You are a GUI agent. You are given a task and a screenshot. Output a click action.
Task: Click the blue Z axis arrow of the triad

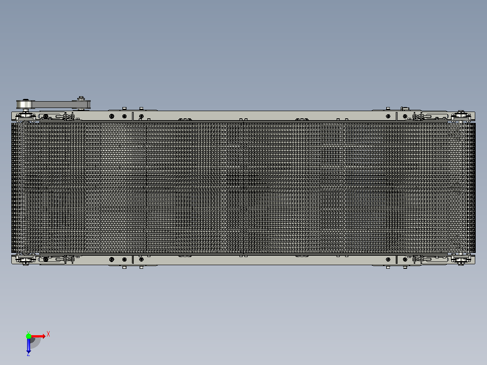pos(28,346)
